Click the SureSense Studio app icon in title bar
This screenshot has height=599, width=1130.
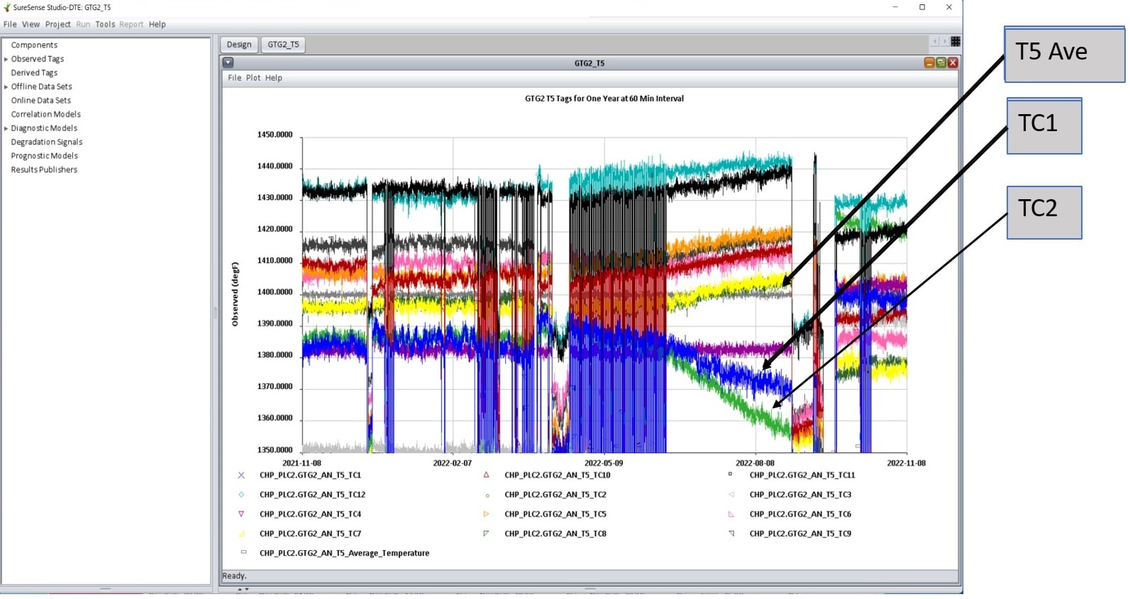[x=7, y=7]
